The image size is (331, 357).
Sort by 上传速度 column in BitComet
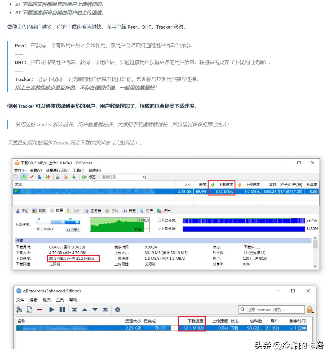[x=249, y=185]
